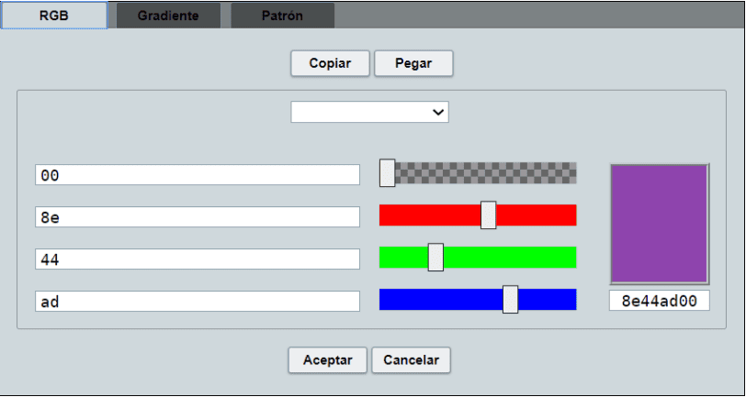The height and width of the screenshot is (397, 746).
Task: Open the Gradiente tab
Action: (168, 16)
